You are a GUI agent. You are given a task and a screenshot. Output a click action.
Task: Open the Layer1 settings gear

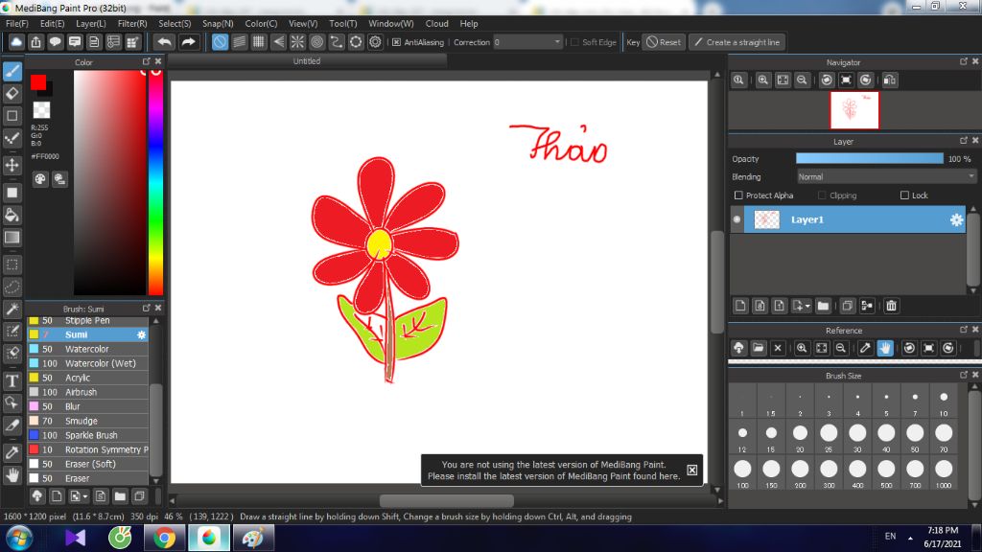coord(956,219)
